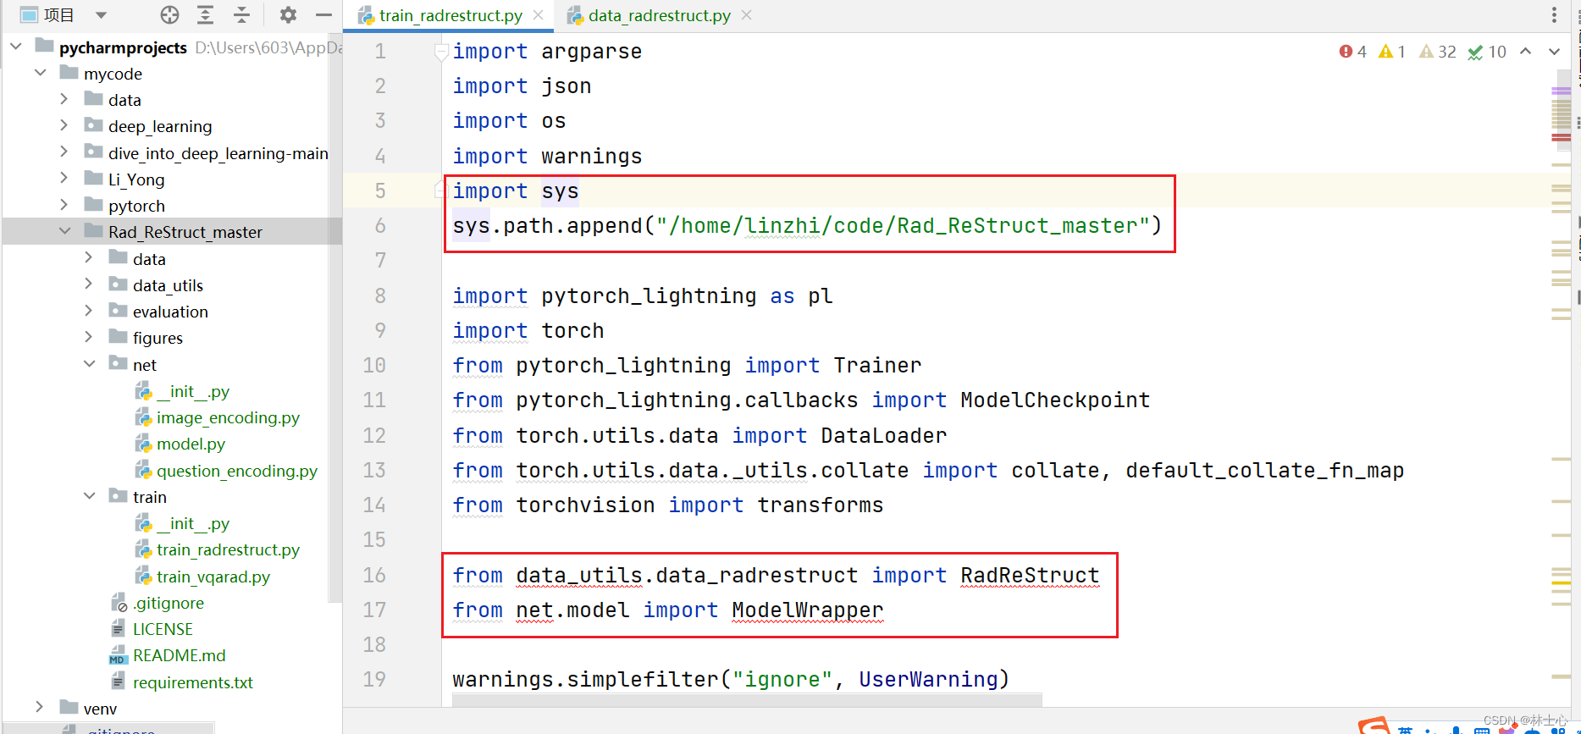Expand the data_utils folder

pos(89,284)
